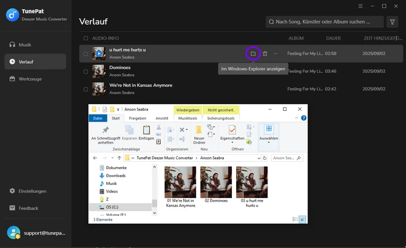Switch to the Ansicht ribbon tab
This screenshot has height=248, width=406.
(x=162, y=118)
